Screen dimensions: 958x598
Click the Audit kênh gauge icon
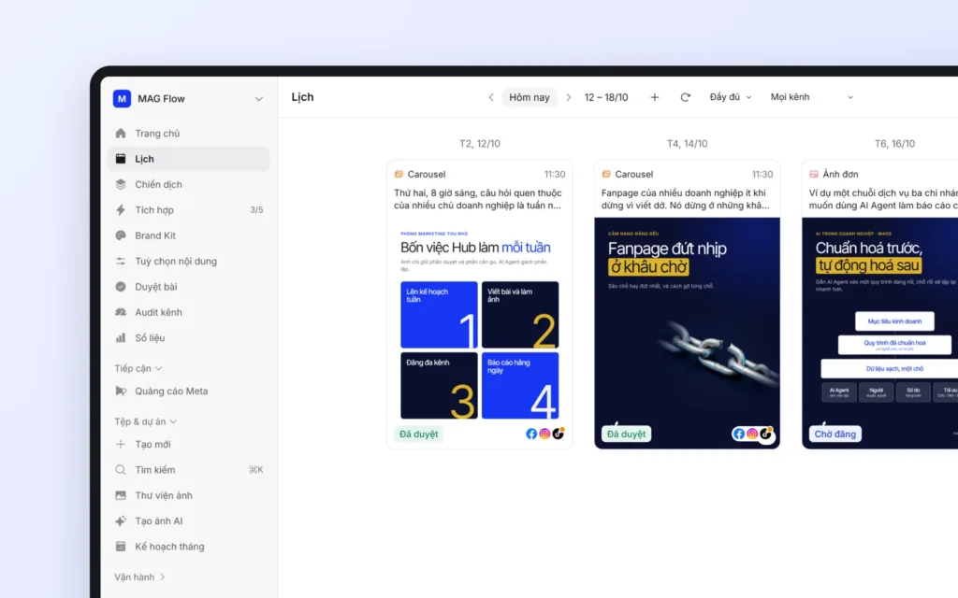pyautogui.click(x=121, y=312)
